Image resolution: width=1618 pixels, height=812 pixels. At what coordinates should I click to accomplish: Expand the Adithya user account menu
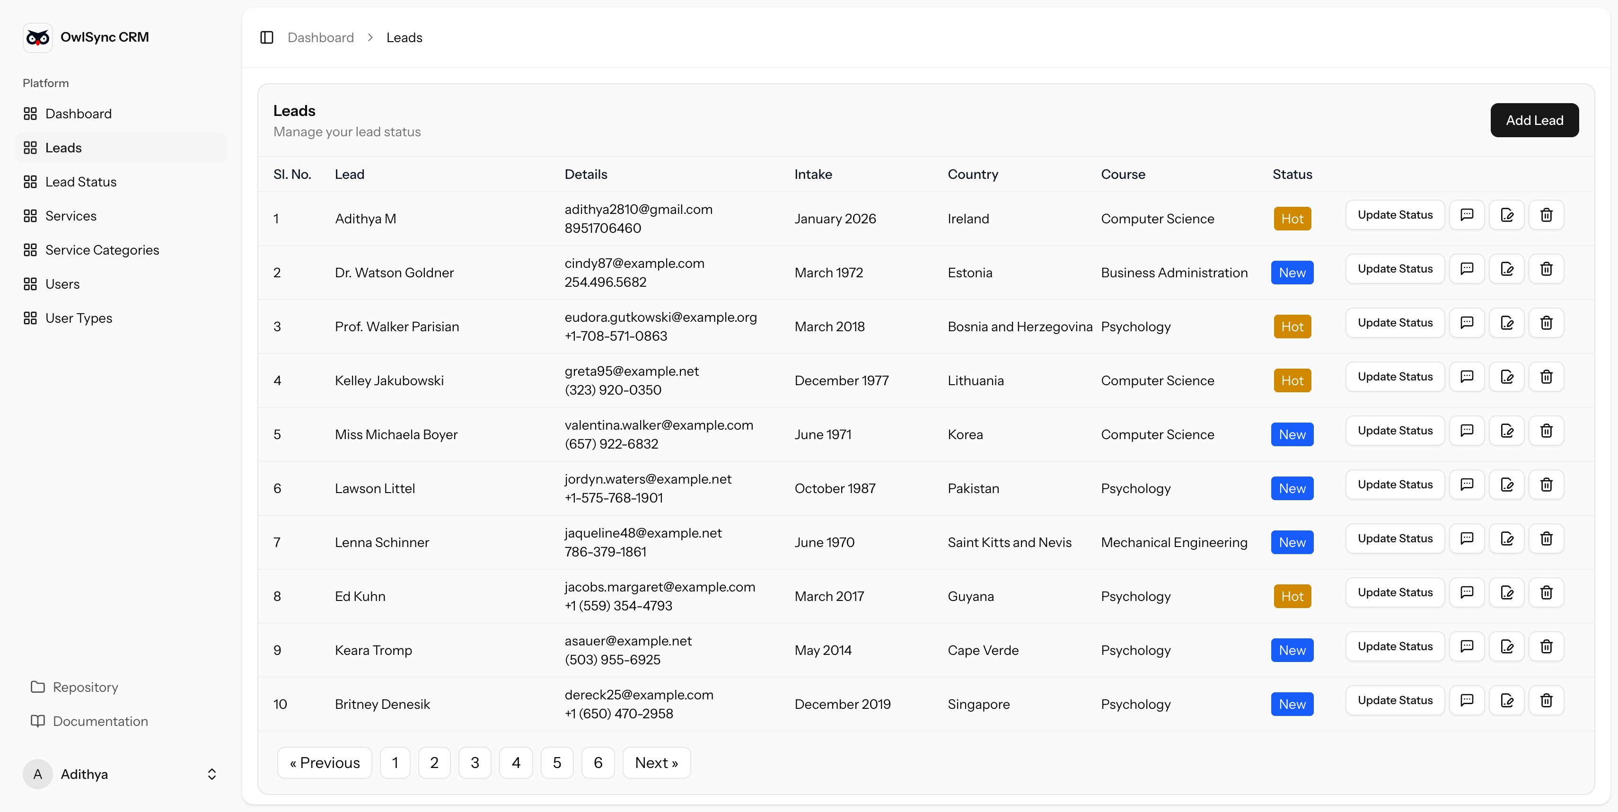tap(211, 774)
